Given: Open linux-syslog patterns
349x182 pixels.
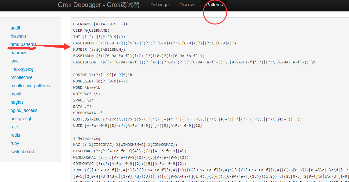Looking at the screenshot, I should click(x=22, y=69).
